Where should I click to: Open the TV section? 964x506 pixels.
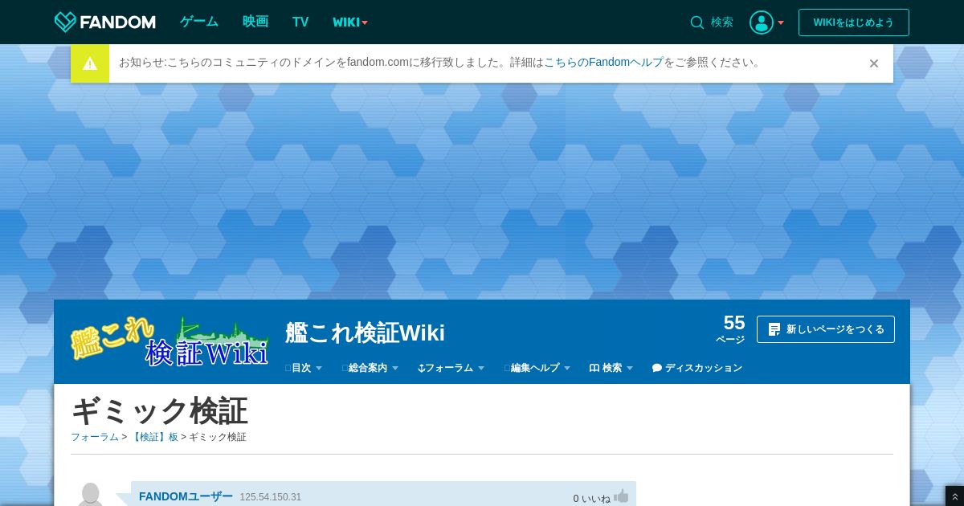(300, 22)
